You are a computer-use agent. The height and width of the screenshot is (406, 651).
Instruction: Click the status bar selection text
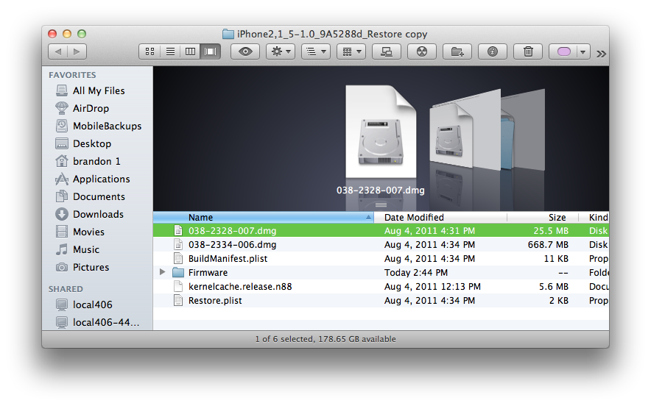tap(325, 339)
